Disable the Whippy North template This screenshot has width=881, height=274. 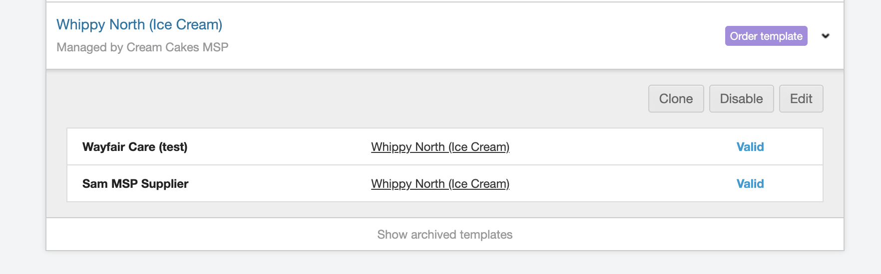click(x=741, y=99)
